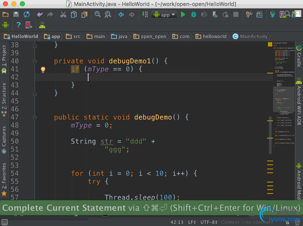Click the device monitor phone icon
This screenshot has width=303, height=226.
point(29,25)
